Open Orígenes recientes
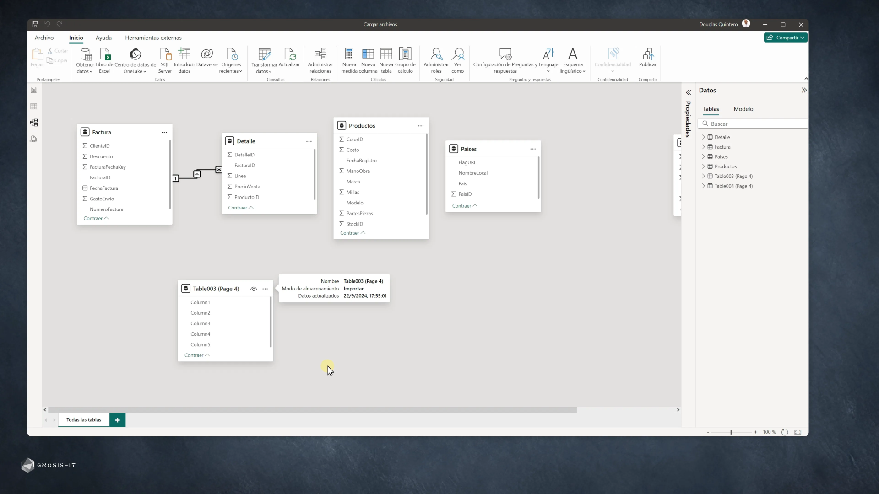Screen dimensions: 879x494 (231, 60)
